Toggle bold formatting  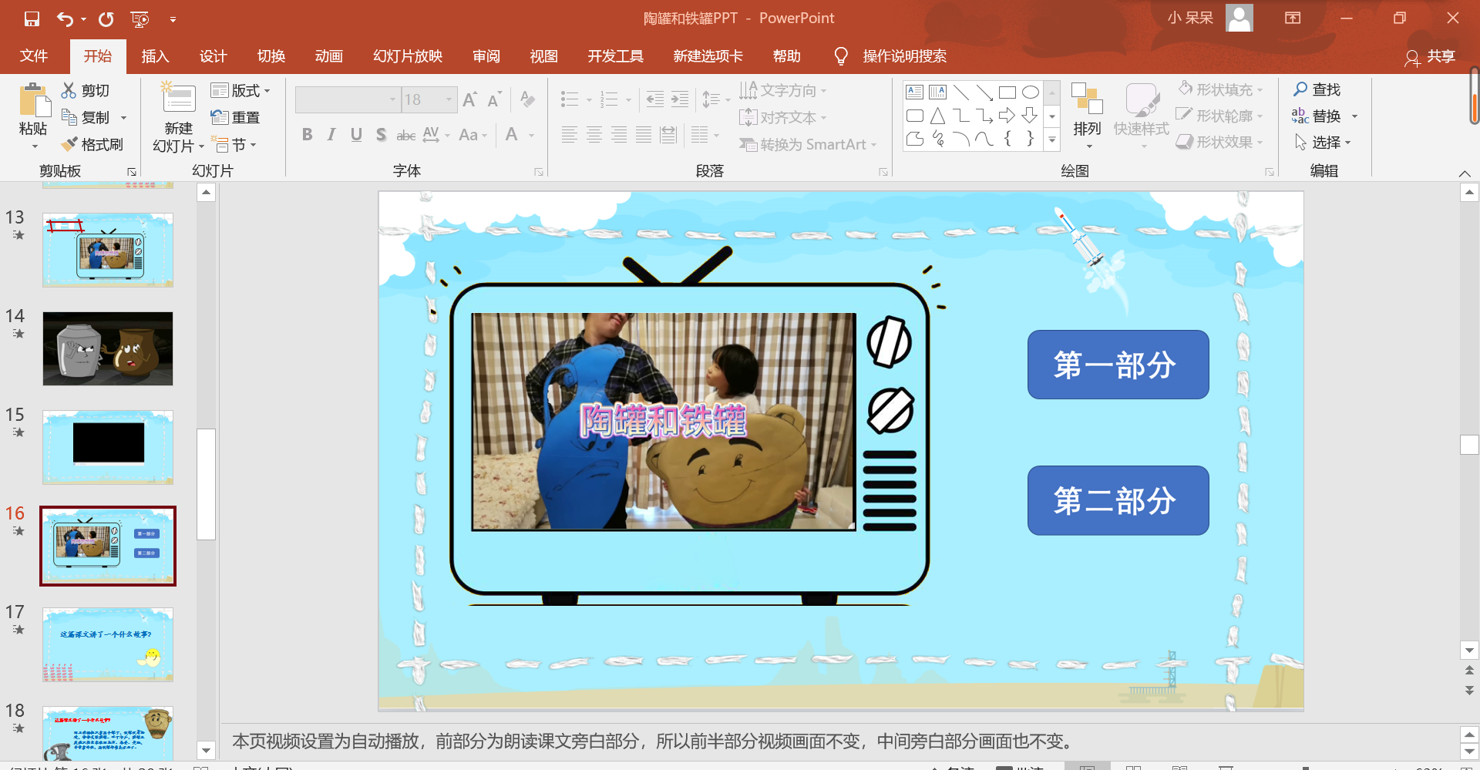click(308, 135)
